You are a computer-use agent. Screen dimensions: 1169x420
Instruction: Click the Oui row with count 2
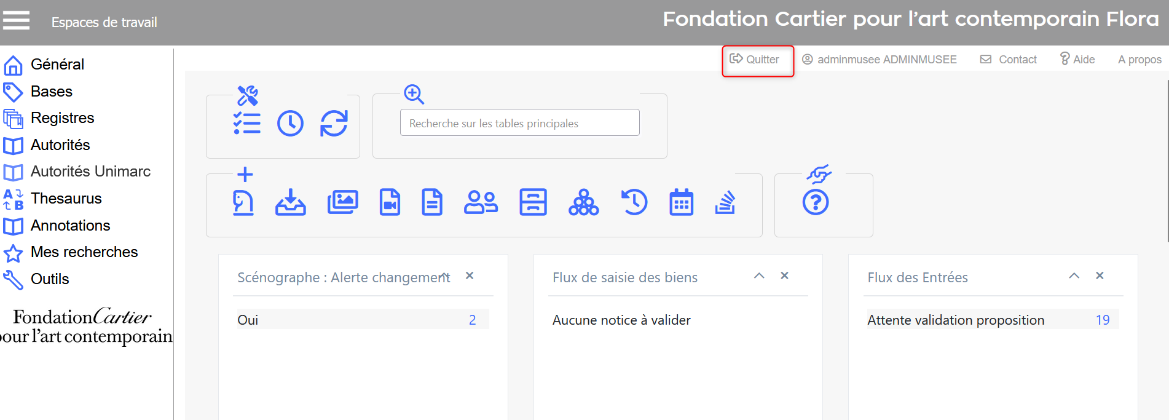tap(363, 320)
